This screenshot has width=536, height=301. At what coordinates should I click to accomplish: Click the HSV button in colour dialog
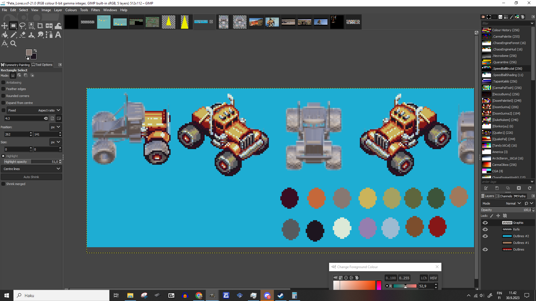433,278
